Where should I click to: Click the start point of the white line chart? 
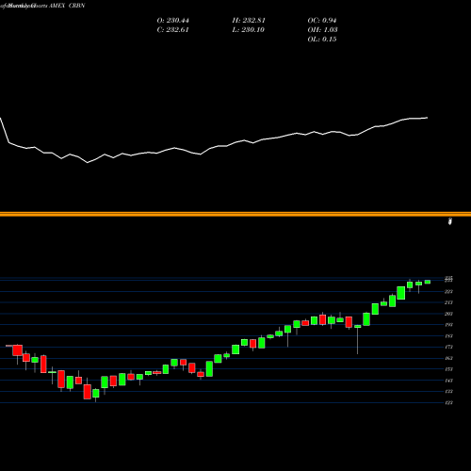pos(1,118)
